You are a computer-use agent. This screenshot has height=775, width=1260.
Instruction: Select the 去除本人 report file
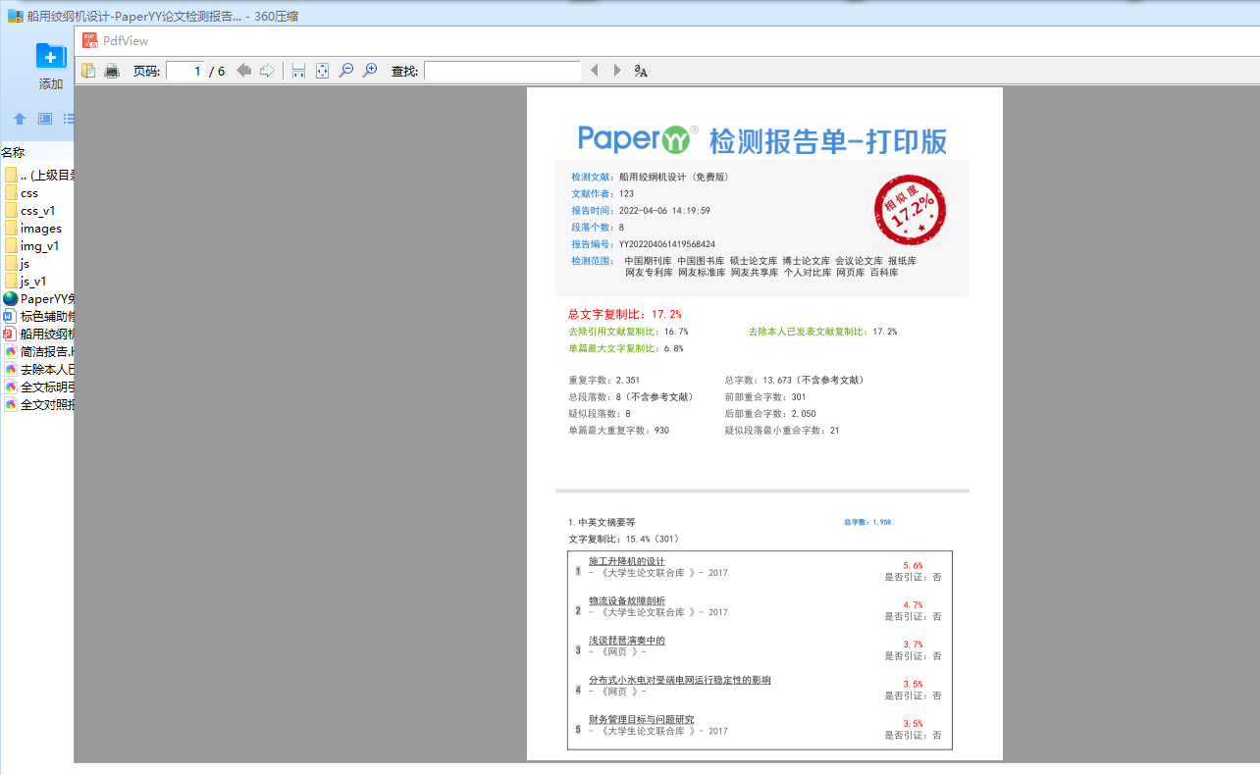(39, 370)
